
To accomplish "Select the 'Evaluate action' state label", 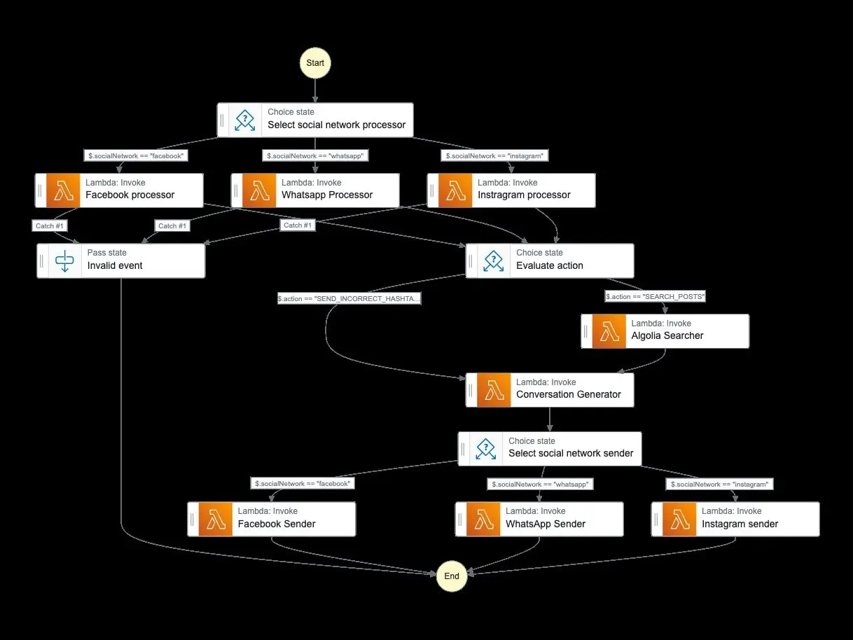I will point(550,265).
